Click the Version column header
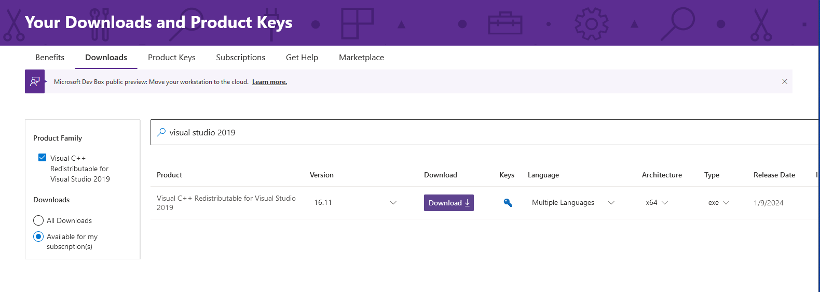Screen dimensions: 820x292 322,175
